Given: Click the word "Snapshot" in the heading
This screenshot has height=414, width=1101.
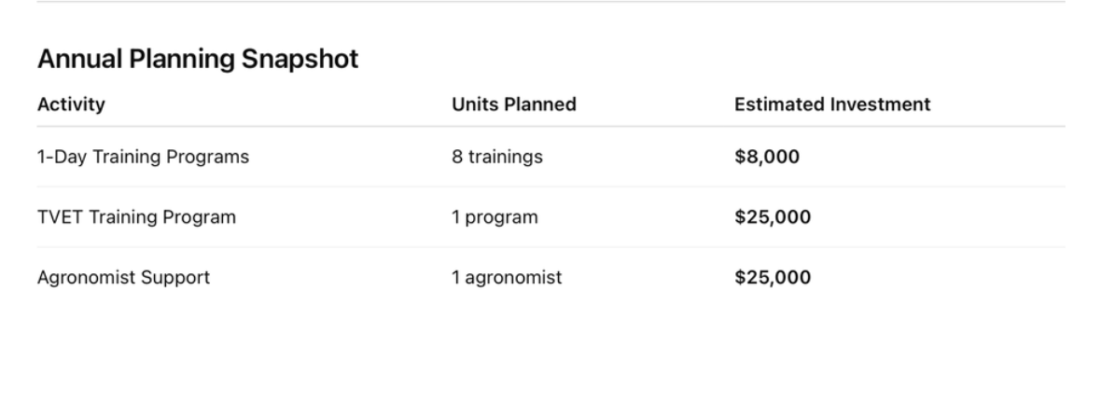Looking at the screenshot, I should [x=300, y=60].
